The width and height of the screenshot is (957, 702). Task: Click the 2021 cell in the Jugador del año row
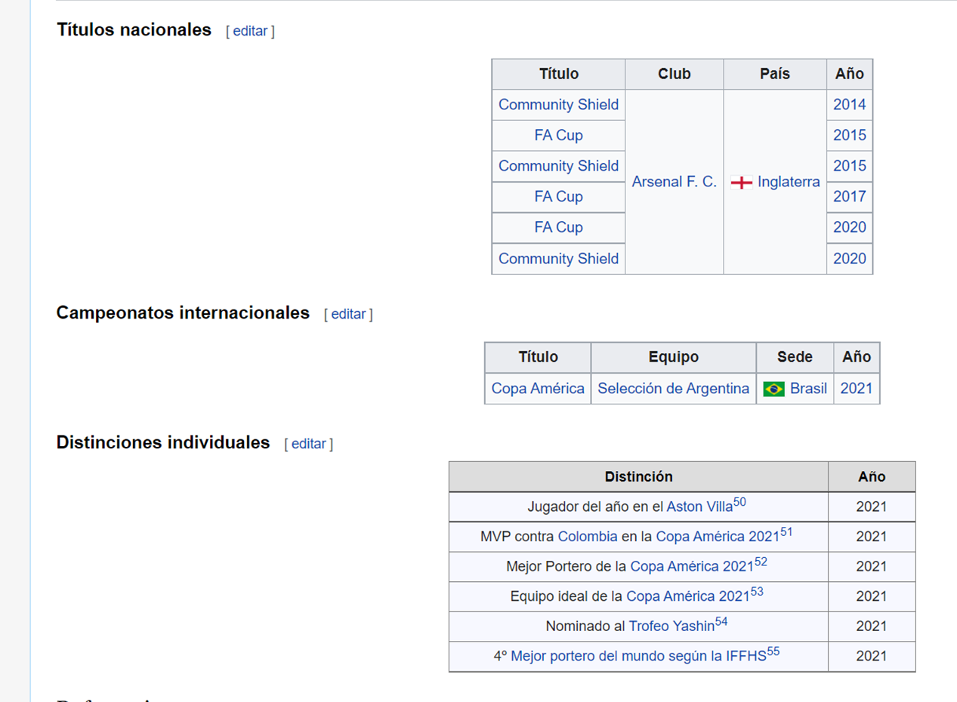click(x=872, y=507)
